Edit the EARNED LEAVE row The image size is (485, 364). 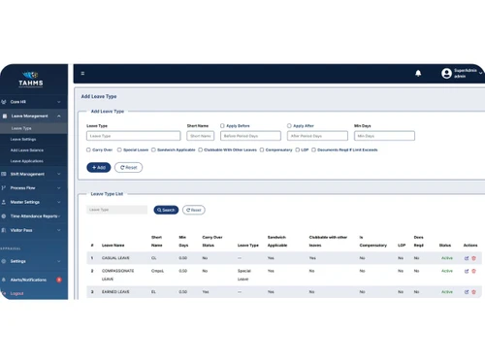467,292
